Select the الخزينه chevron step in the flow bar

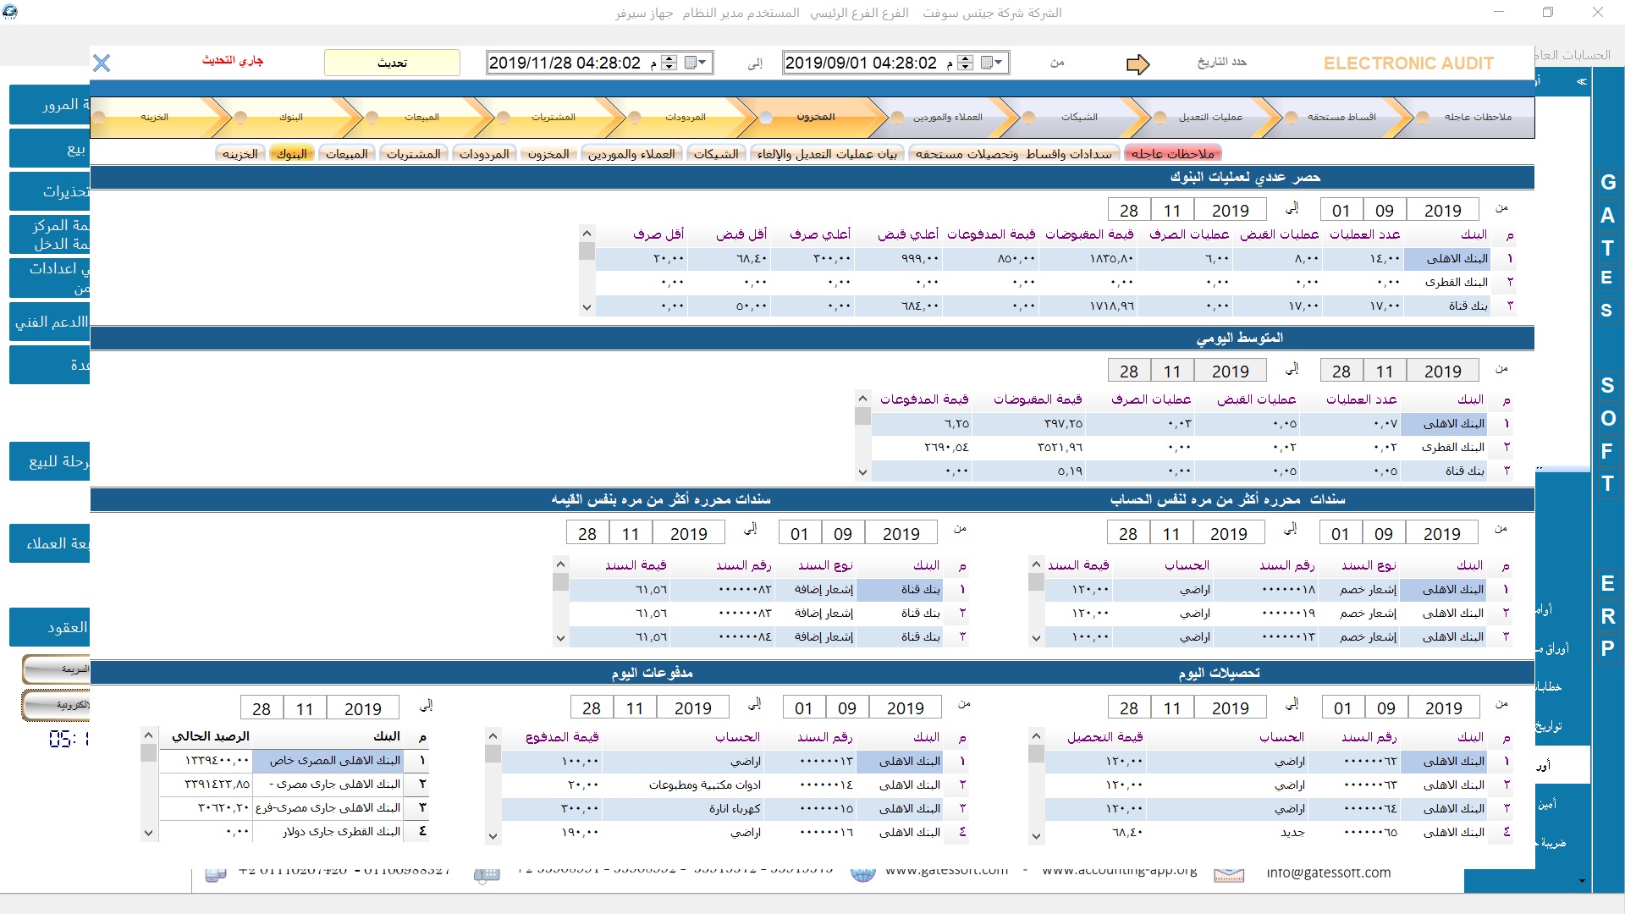[154, 118]
